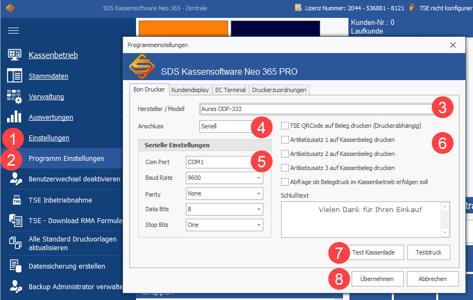Click the license number icon
This screenshot has height=300, width=473.
pyautogui.click(x=298, y=8)
